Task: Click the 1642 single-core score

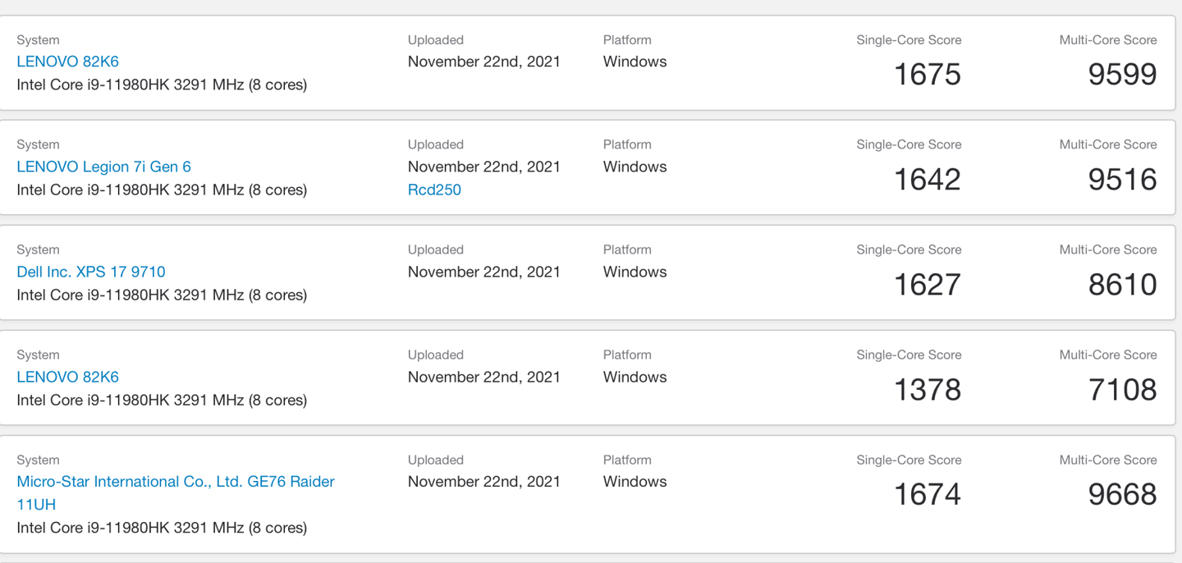Action: tap(928, 180)
